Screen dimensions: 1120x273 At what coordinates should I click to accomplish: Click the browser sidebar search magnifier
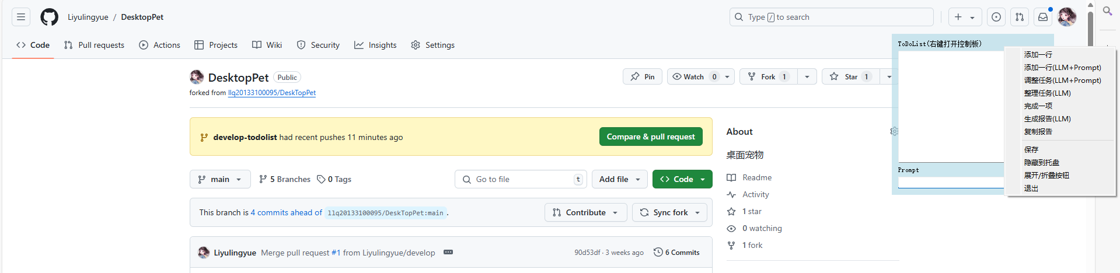tap(1107, 10)
